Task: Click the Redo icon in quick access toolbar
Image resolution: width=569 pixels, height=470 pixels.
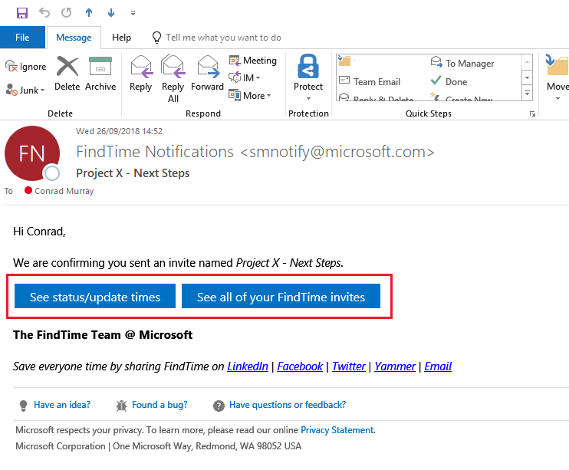Action: tap(67, 13)
